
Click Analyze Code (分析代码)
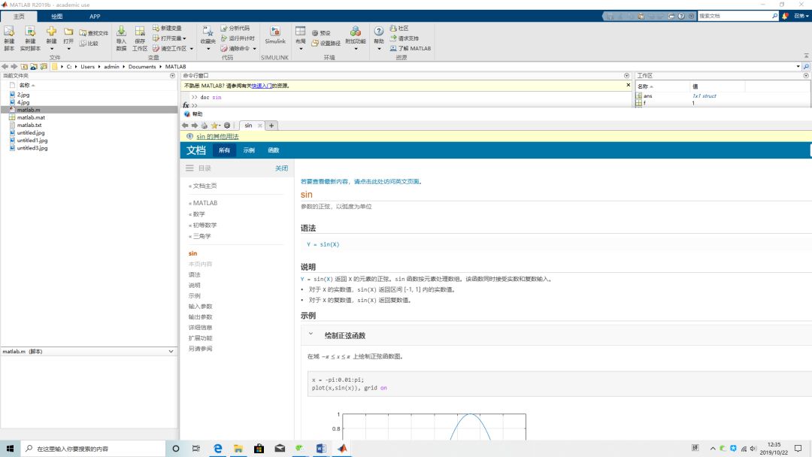(x=235, y=28)
